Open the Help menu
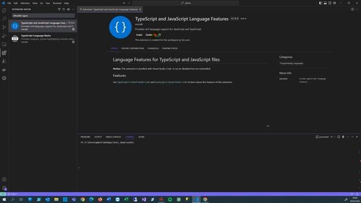The image size is (361, 203). pos(67,3)
